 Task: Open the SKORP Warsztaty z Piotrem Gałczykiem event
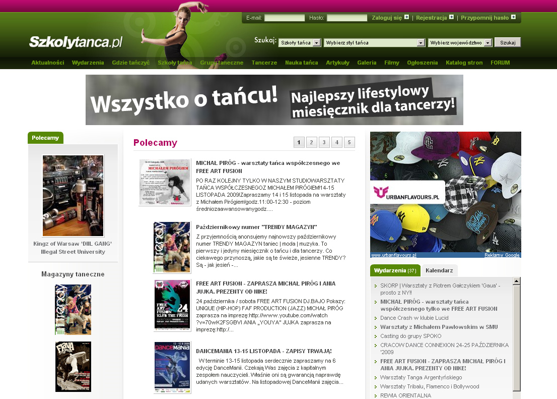pyautogui.click(x=440, y=289)
